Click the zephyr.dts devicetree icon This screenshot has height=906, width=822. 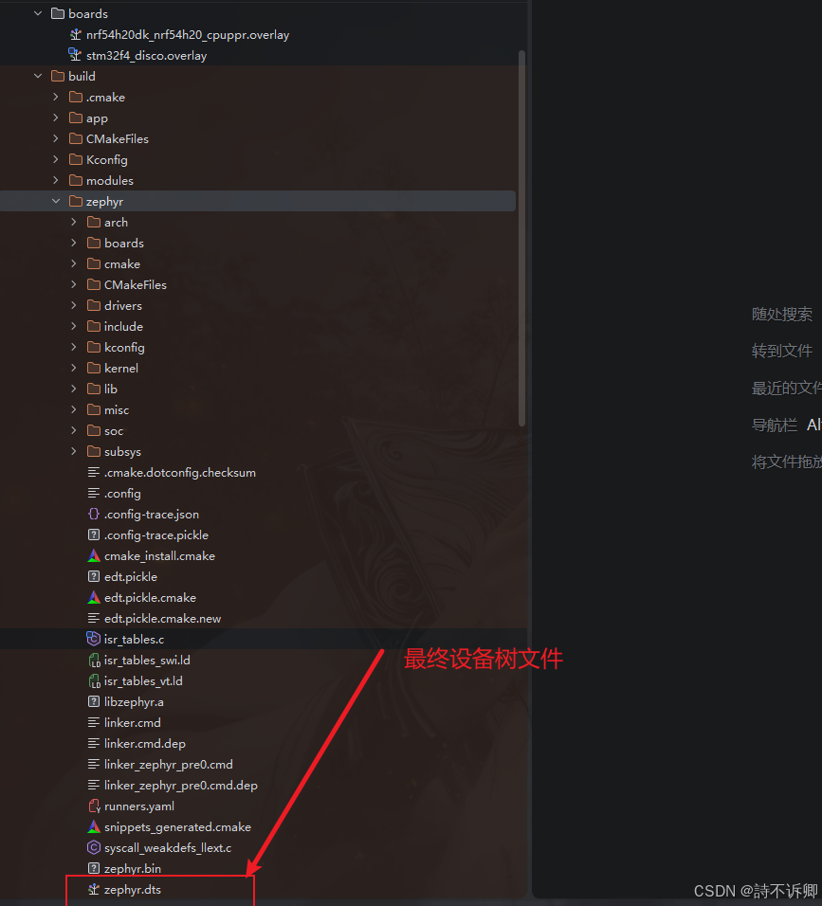click(x=94, y=889)
